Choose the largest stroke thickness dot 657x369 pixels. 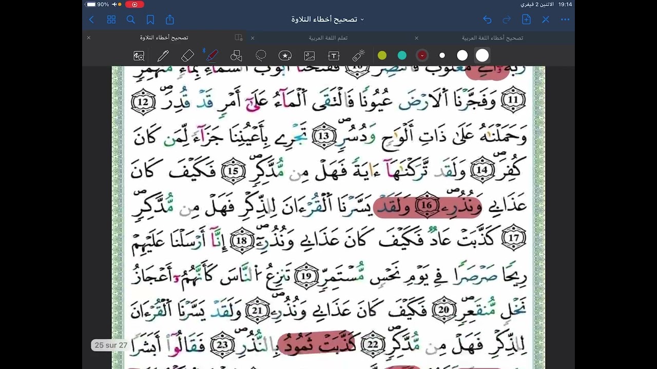point(482,55)
